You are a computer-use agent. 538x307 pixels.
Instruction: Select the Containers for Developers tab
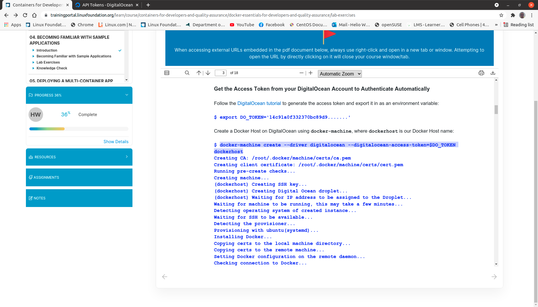click(38, 5)
